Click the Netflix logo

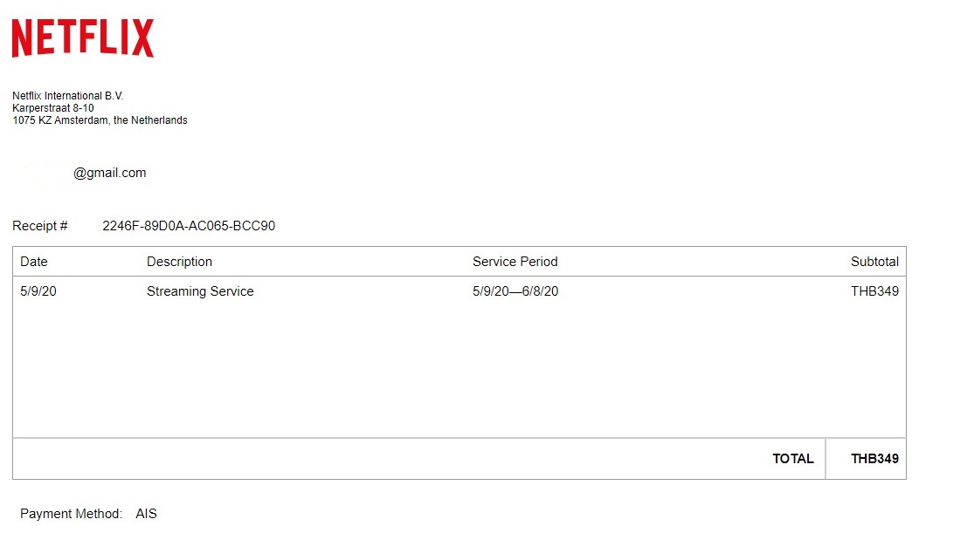click(83, 39)
